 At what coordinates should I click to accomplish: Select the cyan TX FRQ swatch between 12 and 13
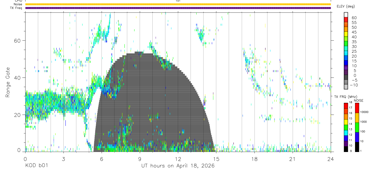coord(346,132)
